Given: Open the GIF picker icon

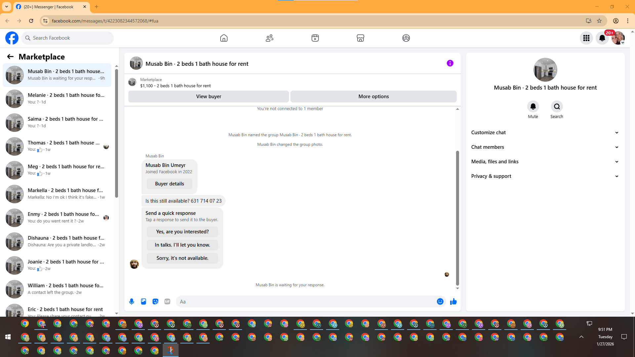Looking at the screenshot, I should click(167, 301).
